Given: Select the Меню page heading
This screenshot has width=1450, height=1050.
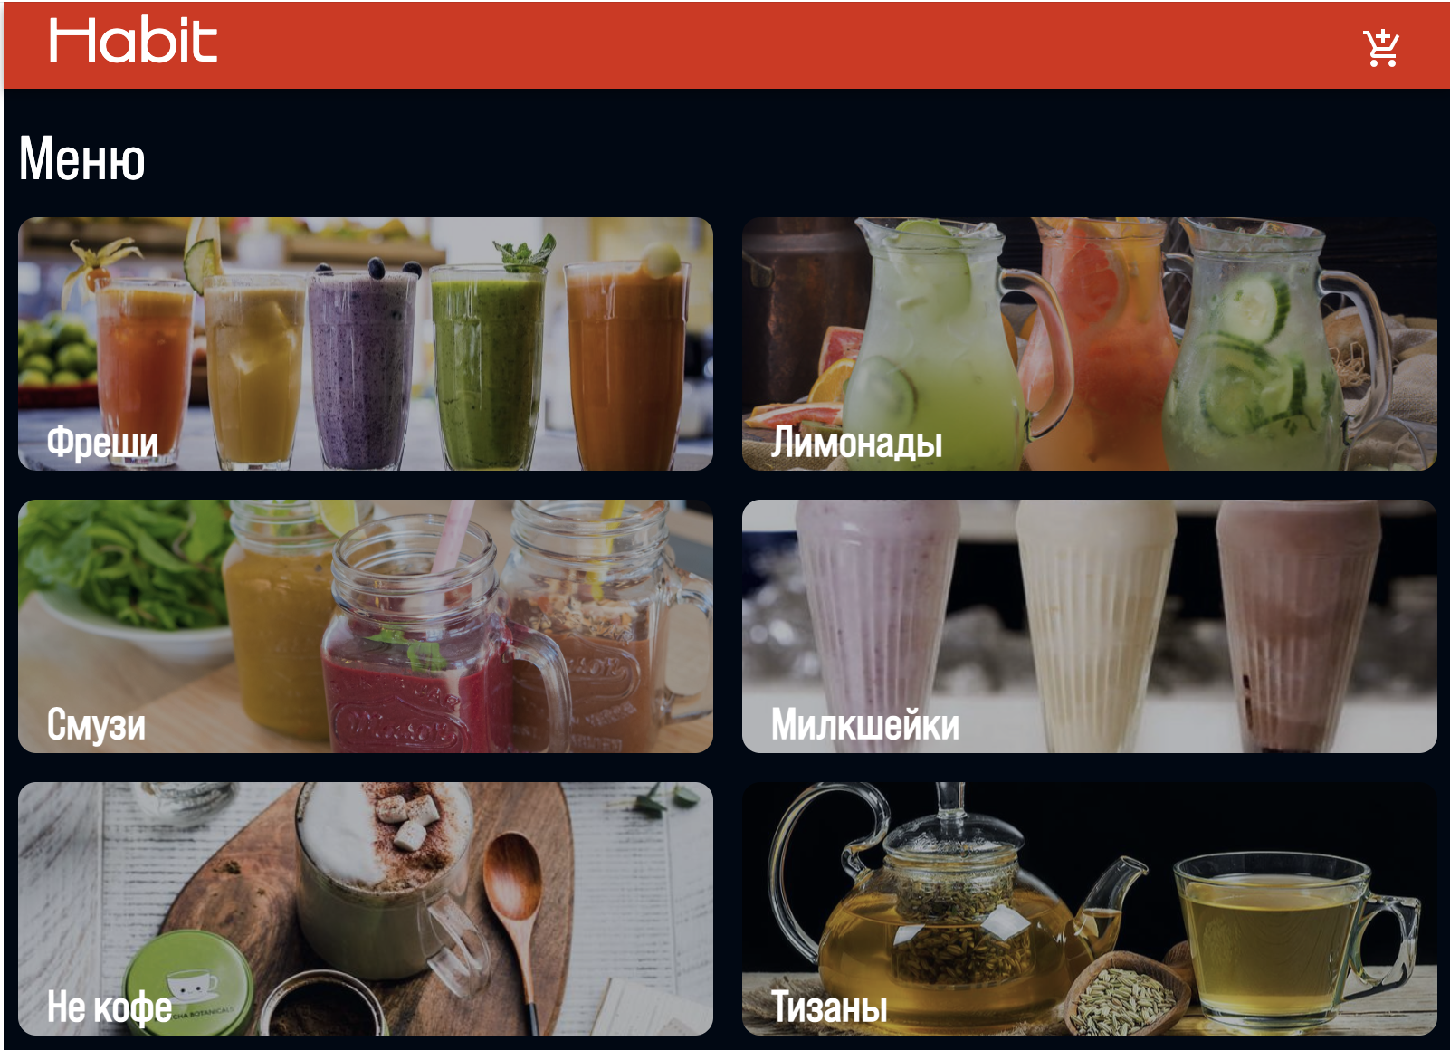Looking at the screenshot, I should pyautogui.click(x=82, y=158).
